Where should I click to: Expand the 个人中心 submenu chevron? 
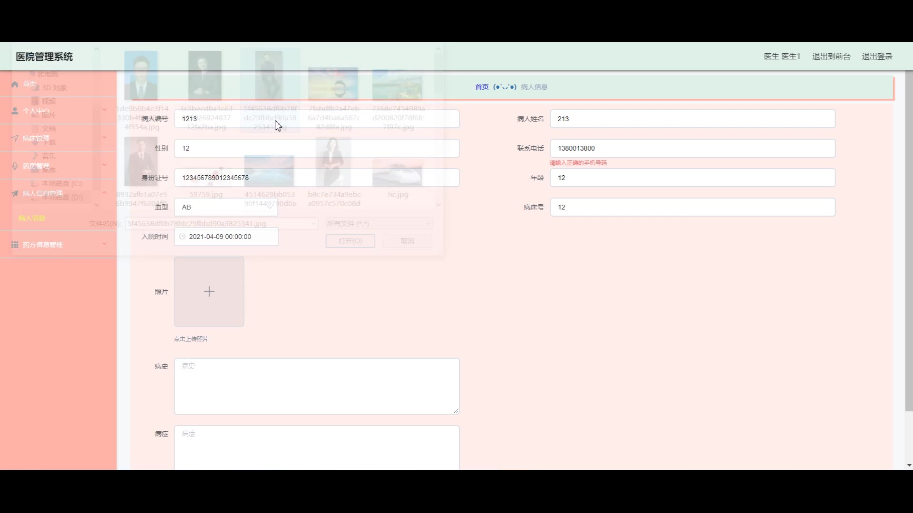click(x=104, y=110)
